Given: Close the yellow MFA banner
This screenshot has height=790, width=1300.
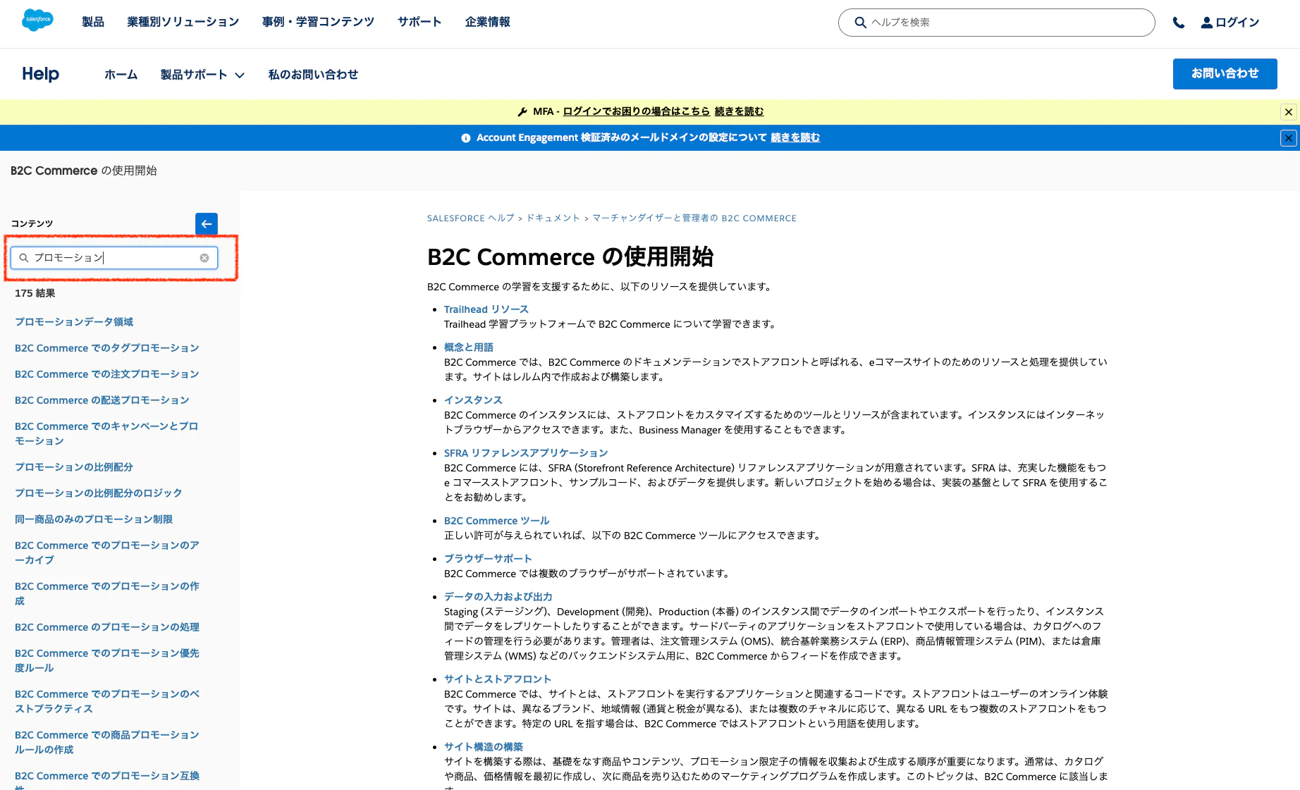Looking at the screenshot, I should click(x=1288, y=112).
